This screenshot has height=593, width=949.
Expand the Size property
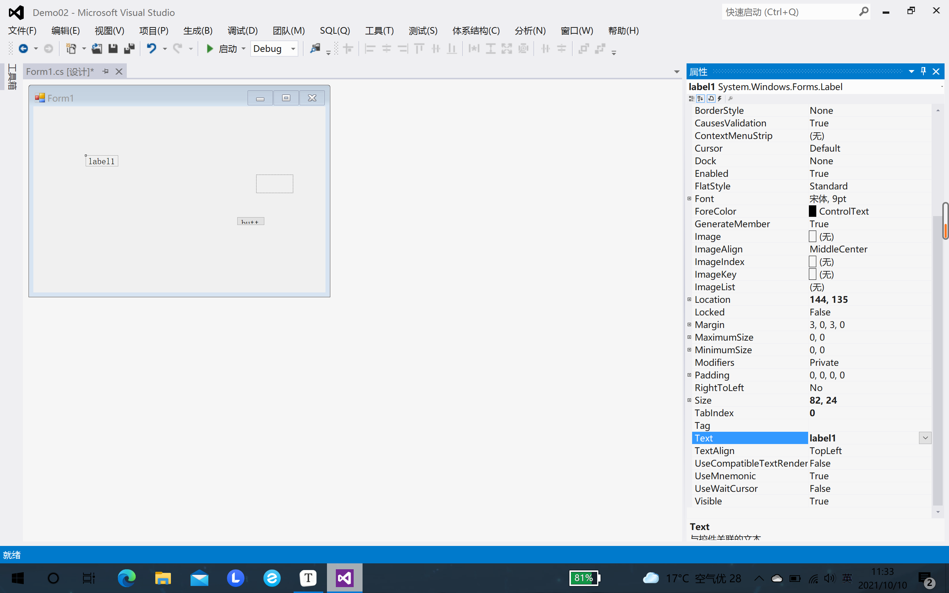[x=690, y=400]
